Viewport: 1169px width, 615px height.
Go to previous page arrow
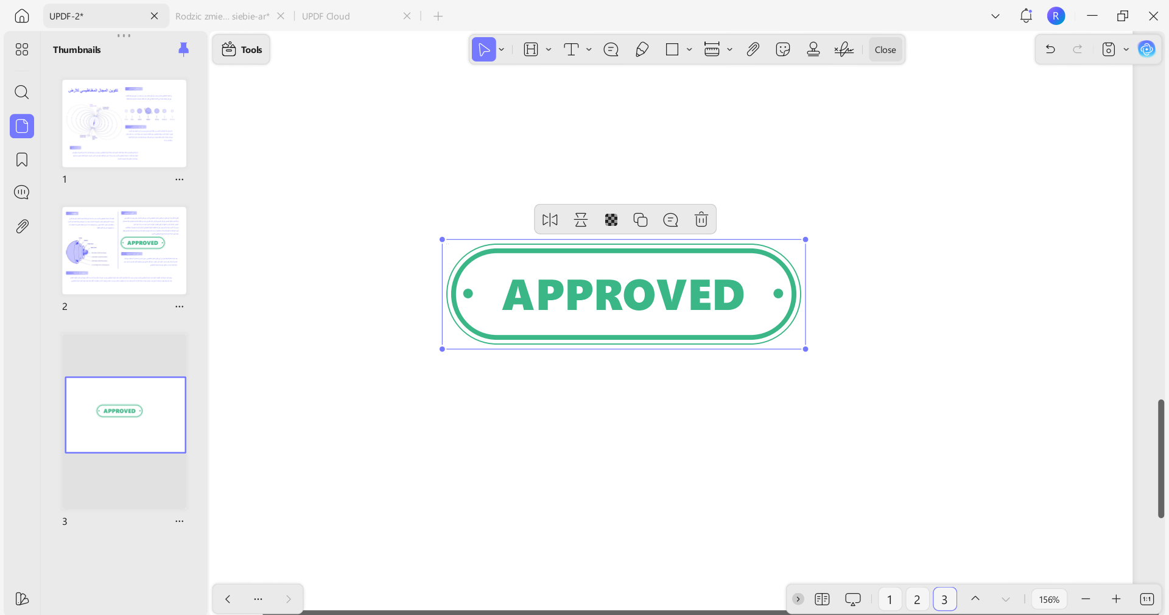pos(975,599)
